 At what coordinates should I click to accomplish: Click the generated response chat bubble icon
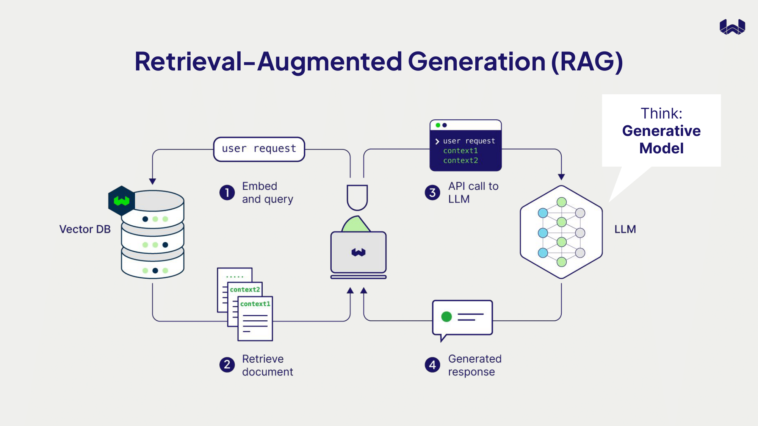(x=462, y=320)
